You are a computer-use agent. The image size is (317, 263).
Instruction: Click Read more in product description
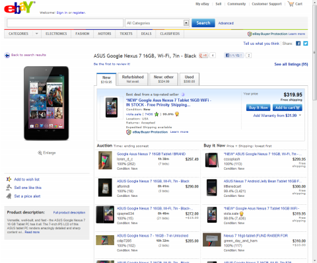click(32, 232)
